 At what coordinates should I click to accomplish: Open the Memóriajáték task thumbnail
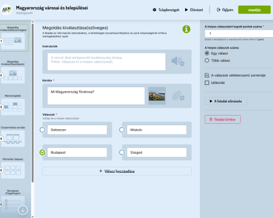tap(13, 107)
